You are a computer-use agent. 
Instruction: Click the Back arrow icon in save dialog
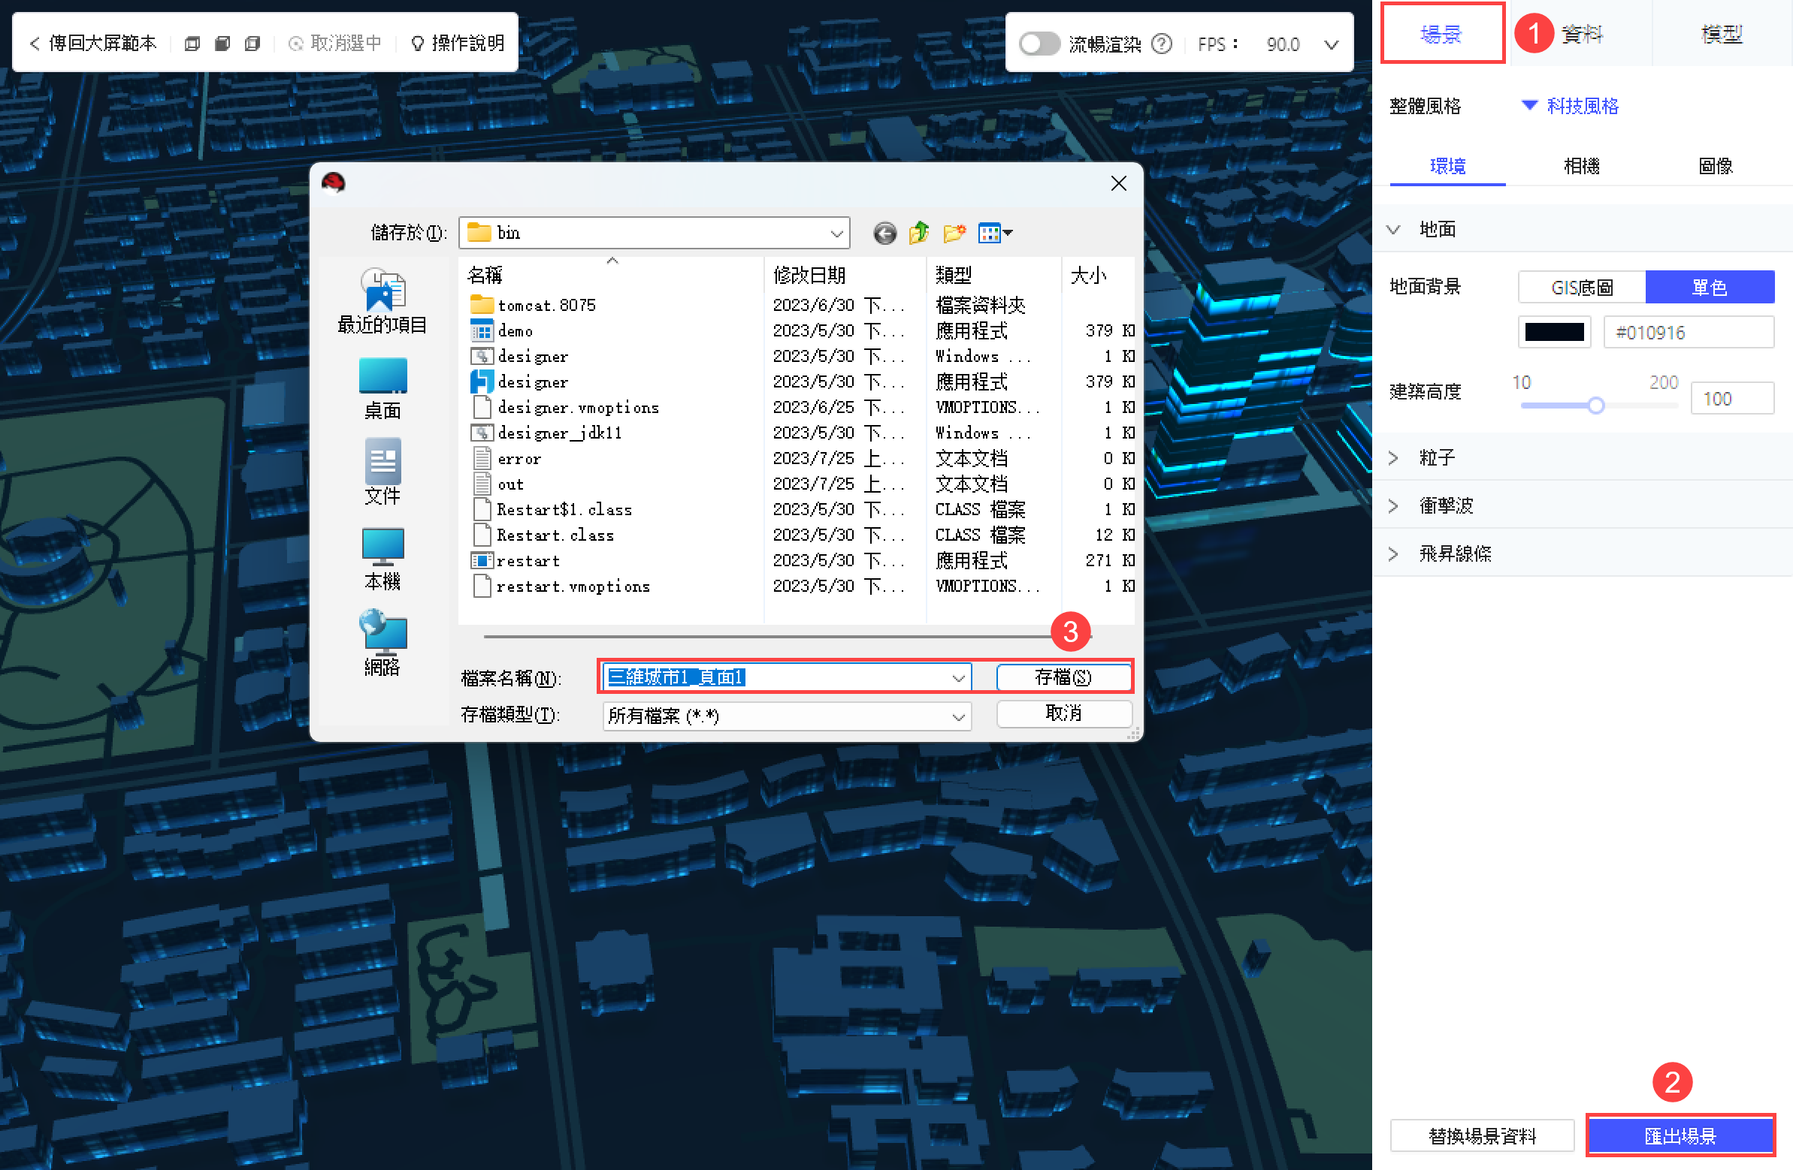pos(884,234)
